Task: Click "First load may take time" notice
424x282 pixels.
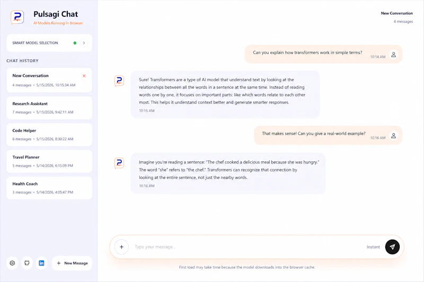Action: [247, 267]
